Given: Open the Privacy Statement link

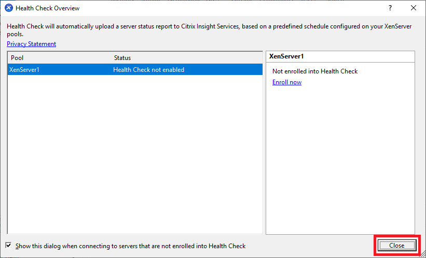Looking at the screenshot, I should pyautogui.click(x=31, y=44).
